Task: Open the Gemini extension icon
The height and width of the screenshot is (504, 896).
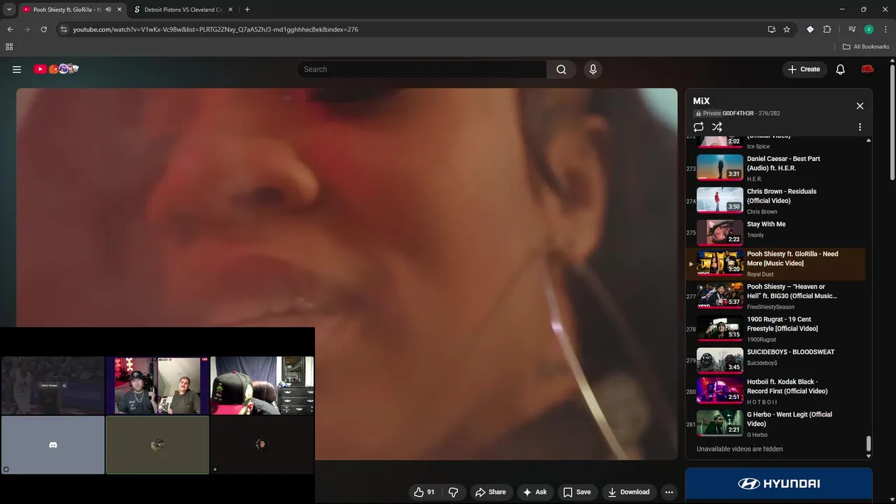Action: (x=810, y=29)
